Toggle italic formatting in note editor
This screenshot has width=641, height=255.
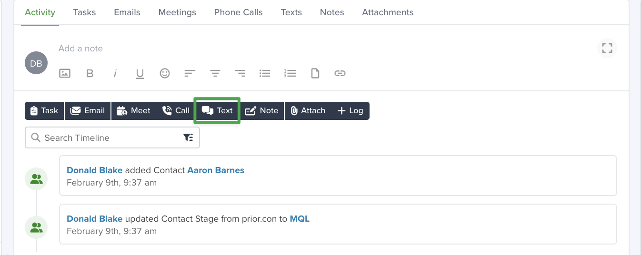(x=115, y=73)
